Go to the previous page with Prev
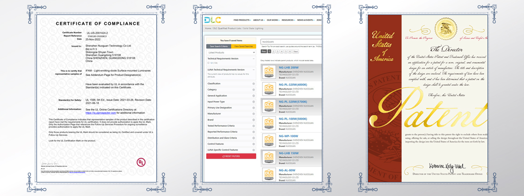Image resolution: width=524 pixels, height=196 pixels. click(264, 52)
